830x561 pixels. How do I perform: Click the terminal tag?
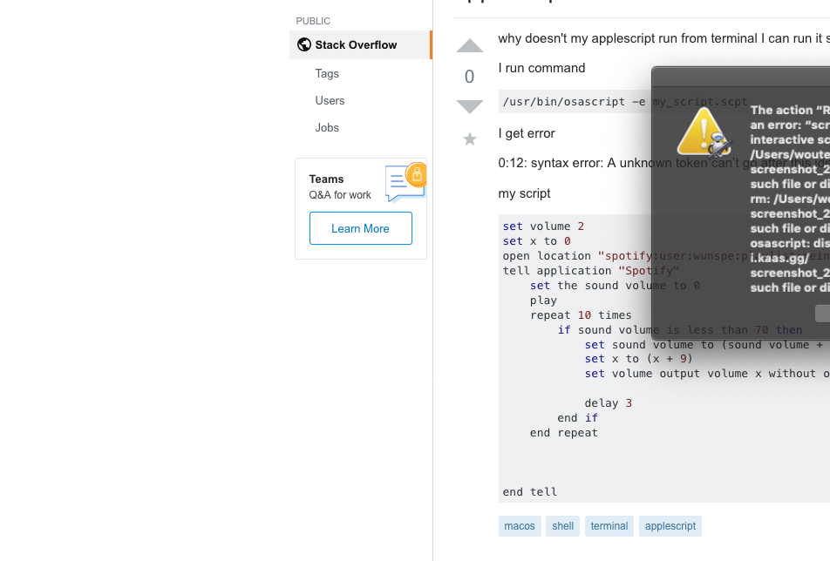point(609,525)
